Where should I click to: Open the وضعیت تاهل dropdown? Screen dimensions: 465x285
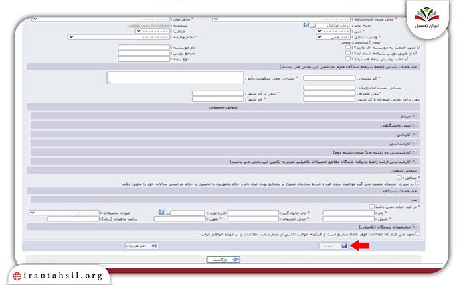[x=333, y=37]
